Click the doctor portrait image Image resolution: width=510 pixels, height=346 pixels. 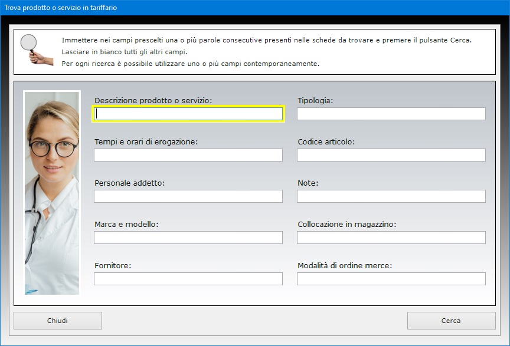pos(52,193)
